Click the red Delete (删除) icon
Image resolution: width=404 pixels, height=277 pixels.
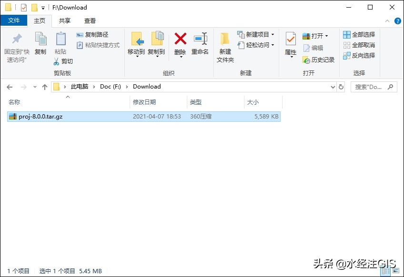pyautogui.click(x=181, y=39)
